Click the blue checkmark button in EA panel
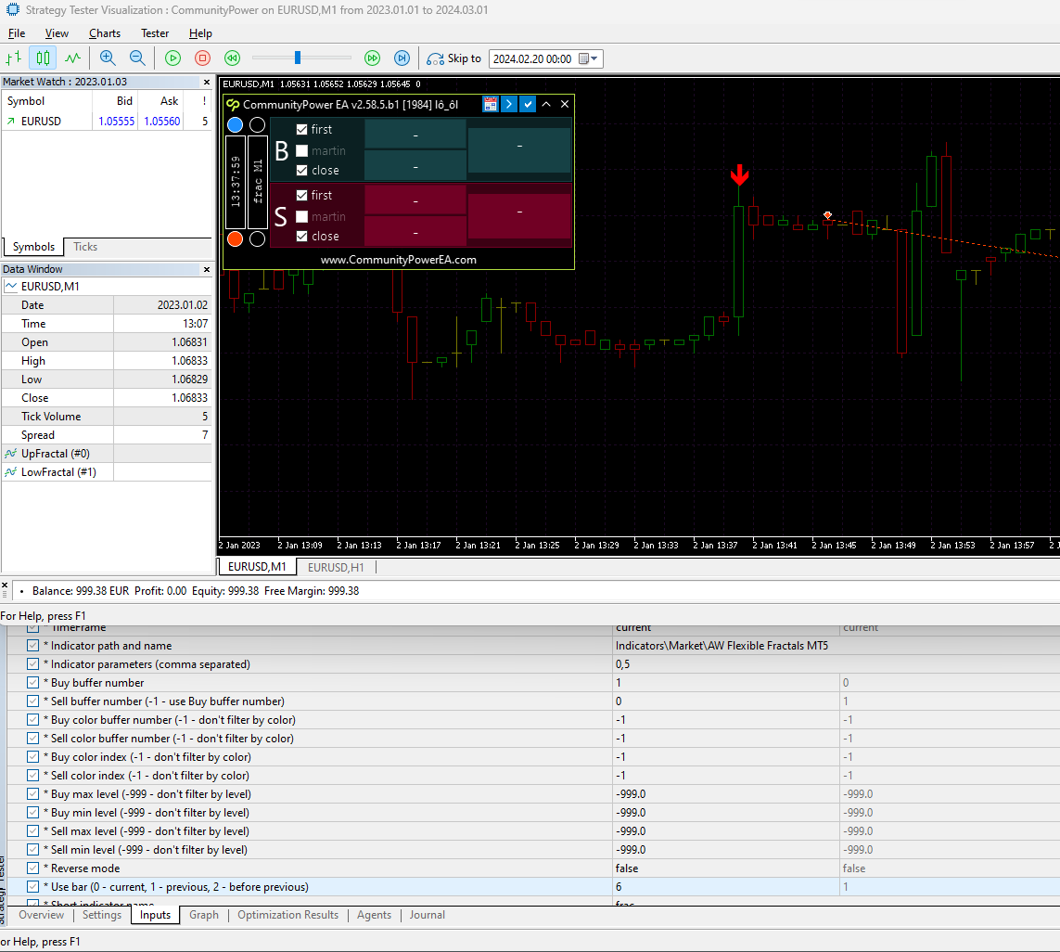1060x952 pixels. coord(528,104)
